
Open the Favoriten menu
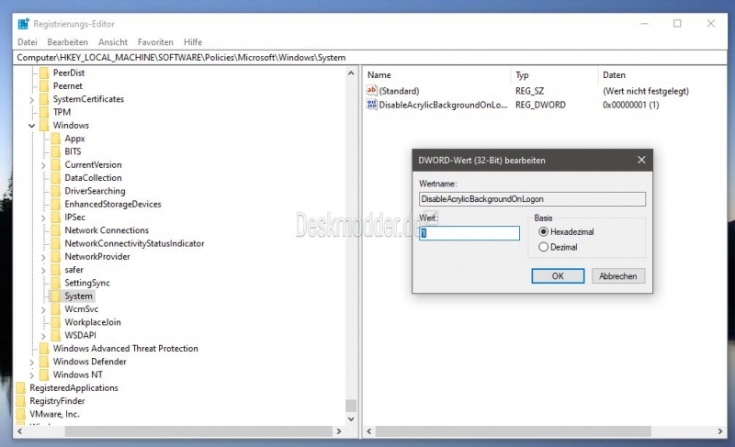pos(155,42)
